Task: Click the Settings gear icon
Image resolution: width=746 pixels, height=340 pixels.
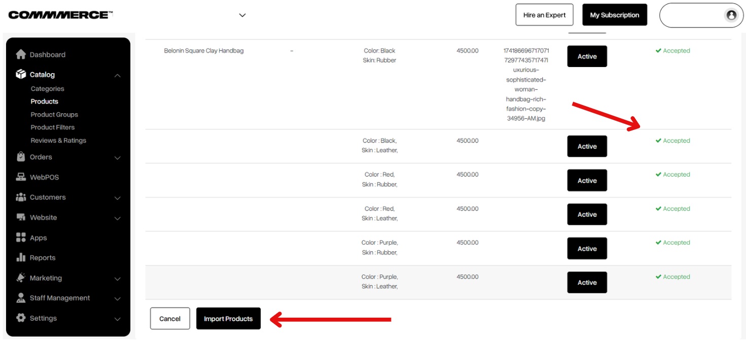Action: pyautogui.click(x=21, y=318)
